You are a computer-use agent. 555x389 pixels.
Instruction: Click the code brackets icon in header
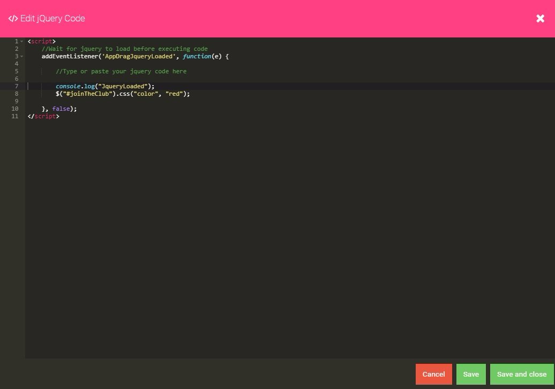pos(13,19)
